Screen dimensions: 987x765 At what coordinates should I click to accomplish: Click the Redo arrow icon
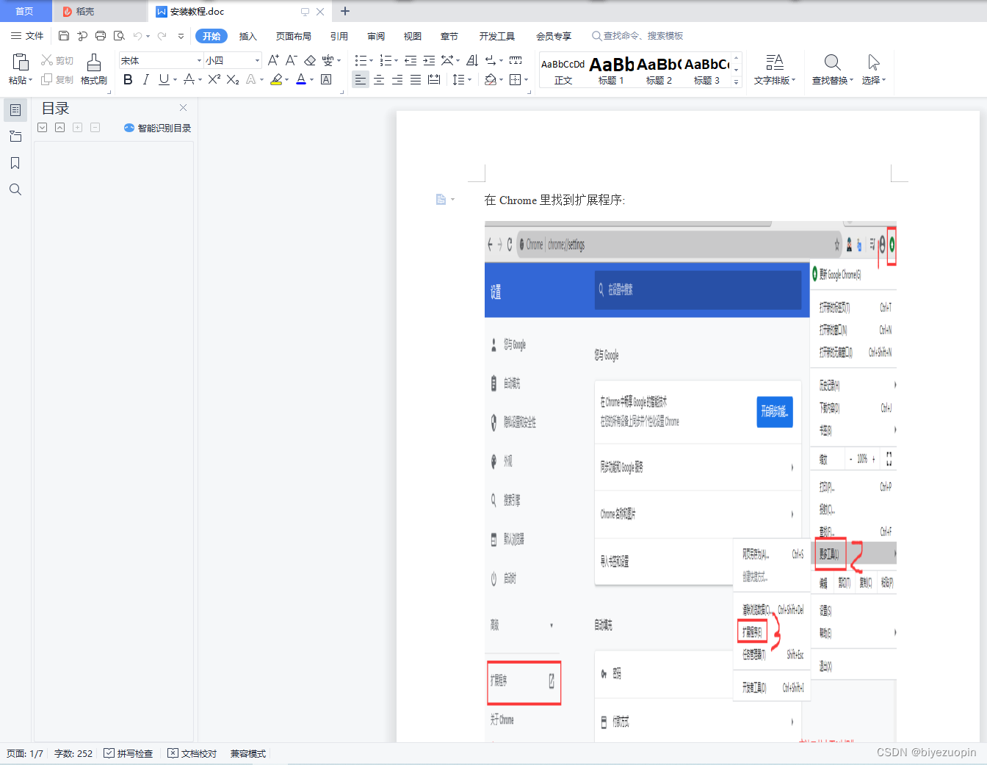tap(162, 36)
